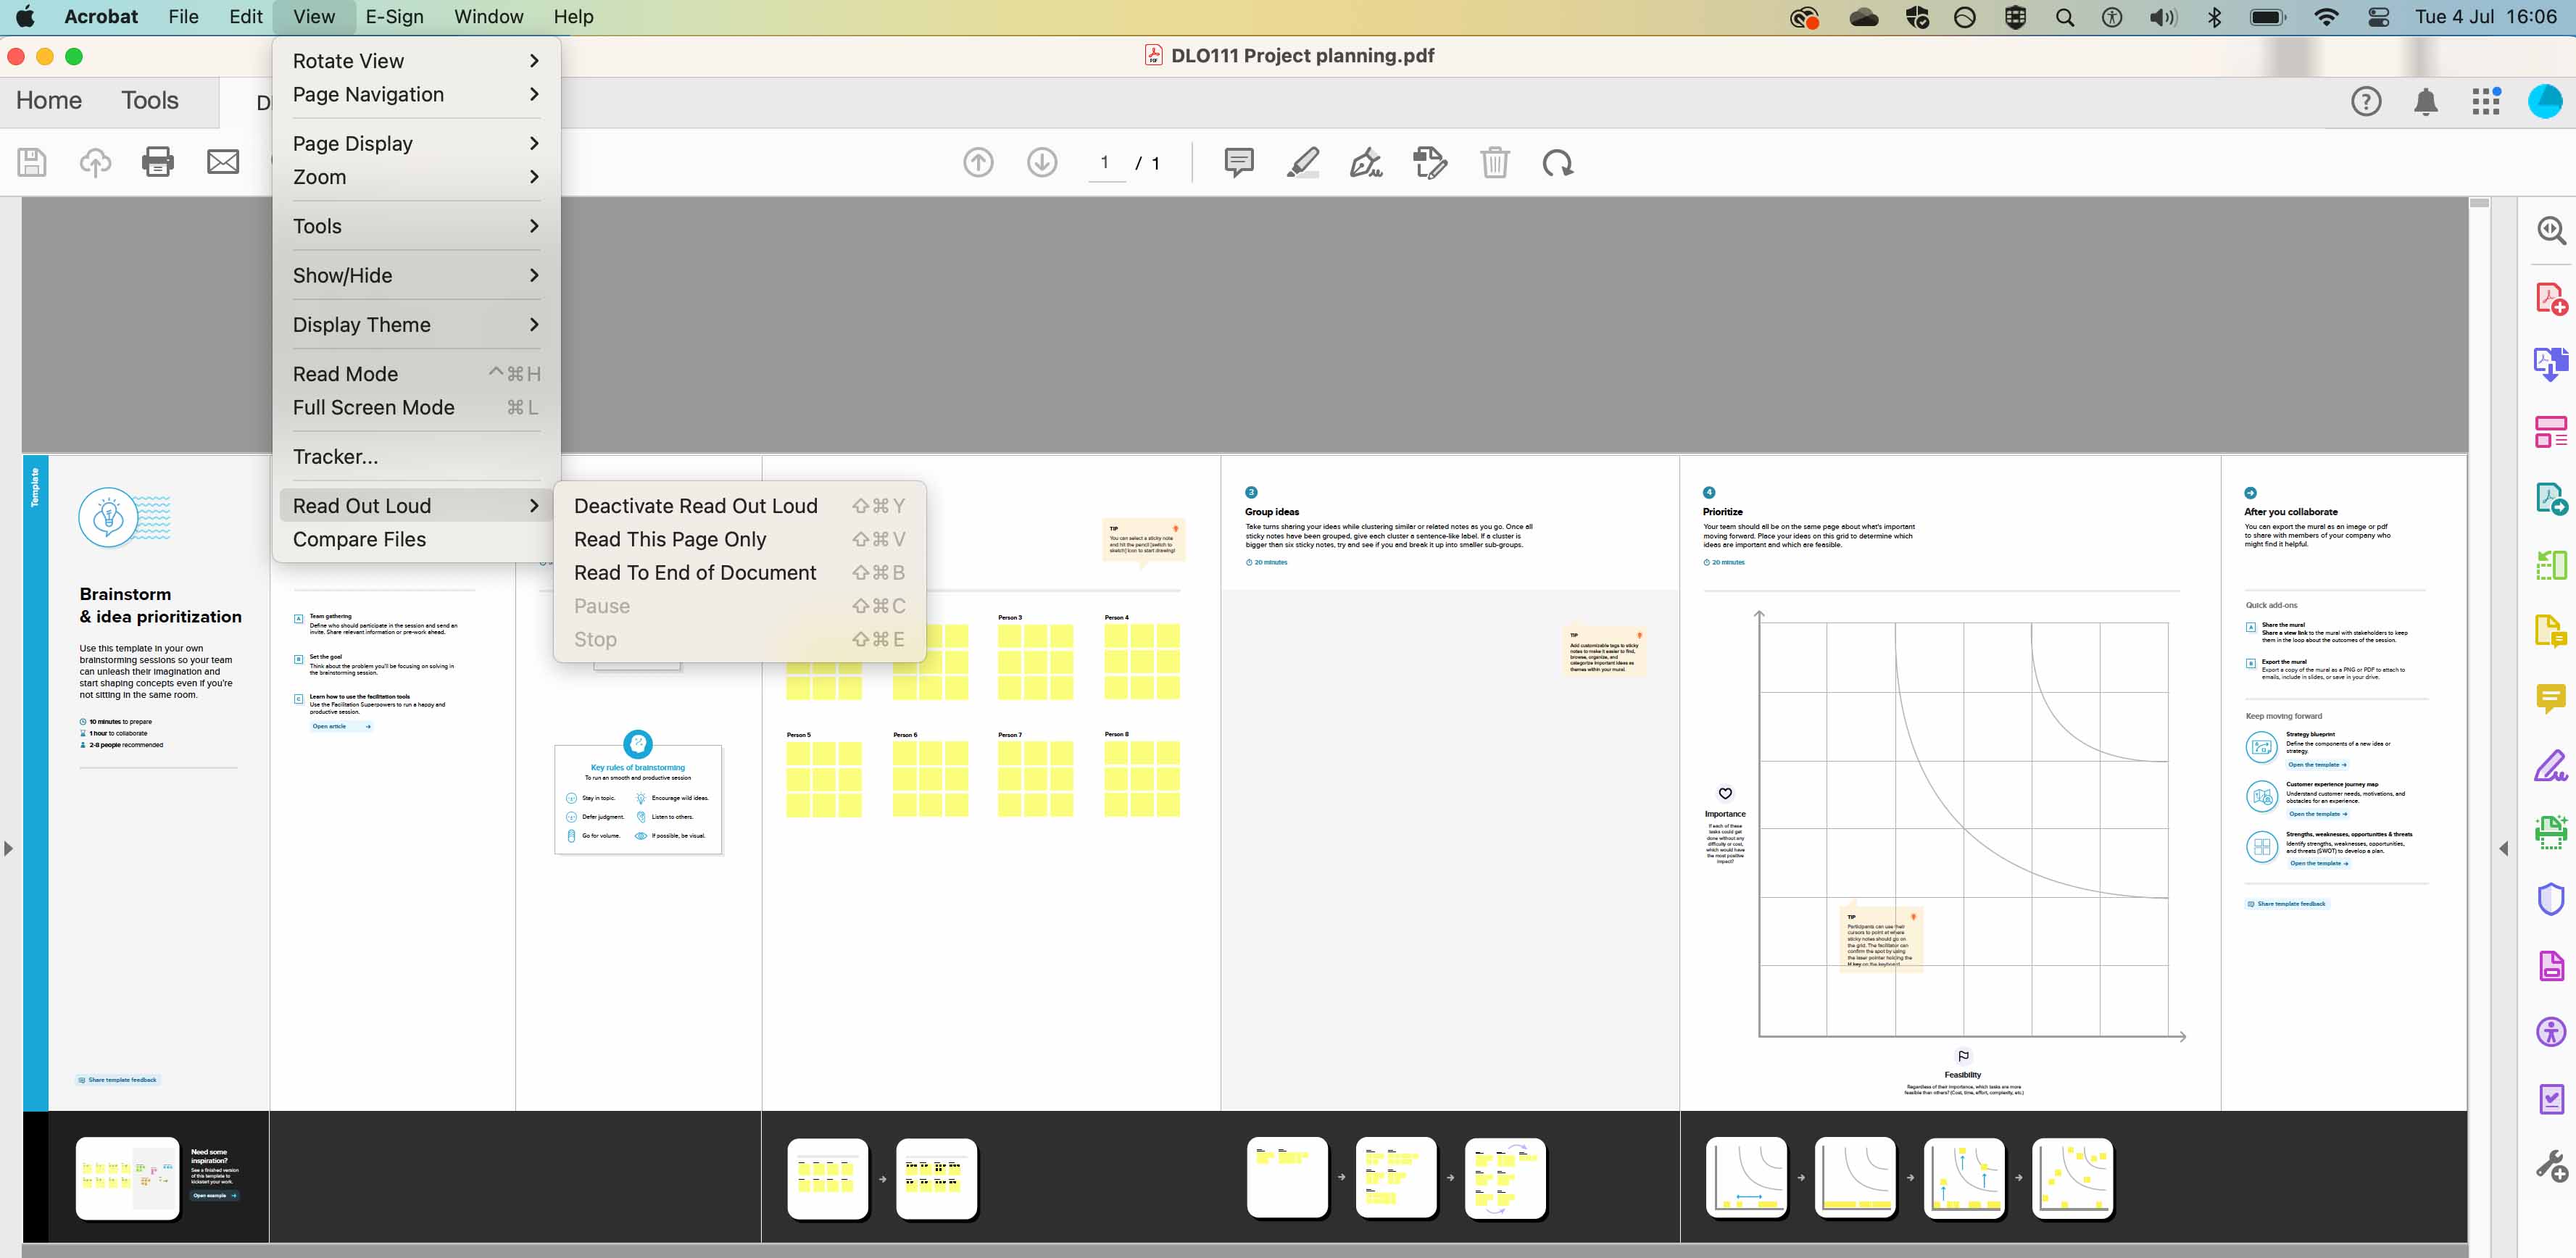Click the trash delete icon
This screenshot has height=1258, width=2576.
1494,162
